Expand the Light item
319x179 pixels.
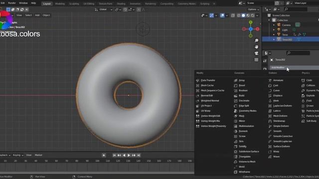click(274, 30)
